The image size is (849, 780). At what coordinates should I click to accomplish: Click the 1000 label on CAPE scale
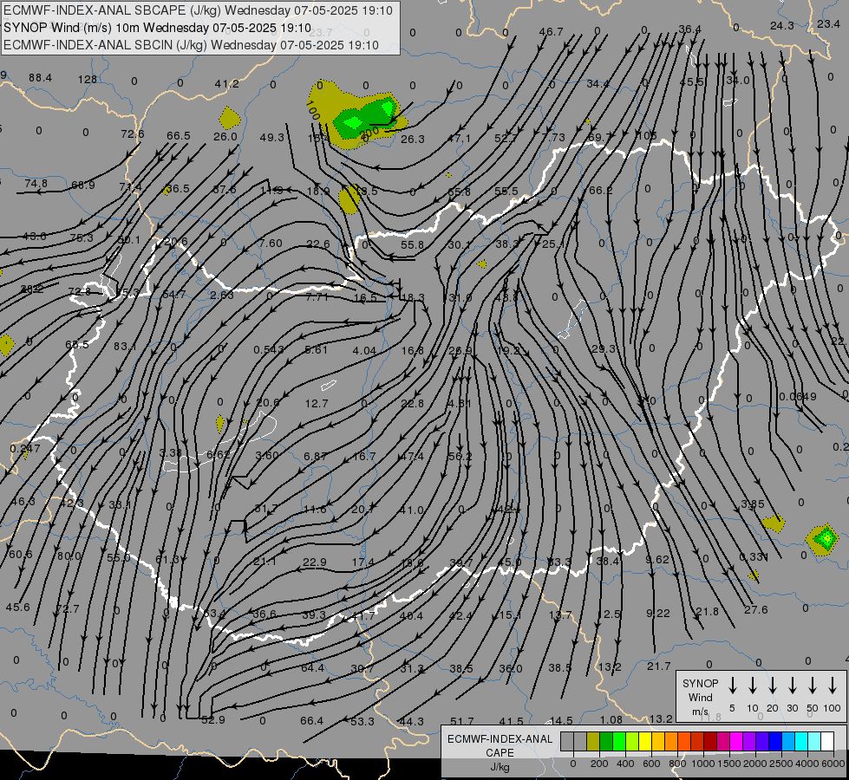(x=703, y=764)
